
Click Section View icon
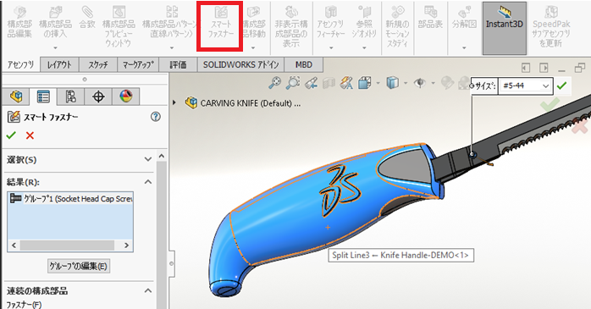point(329,82)
